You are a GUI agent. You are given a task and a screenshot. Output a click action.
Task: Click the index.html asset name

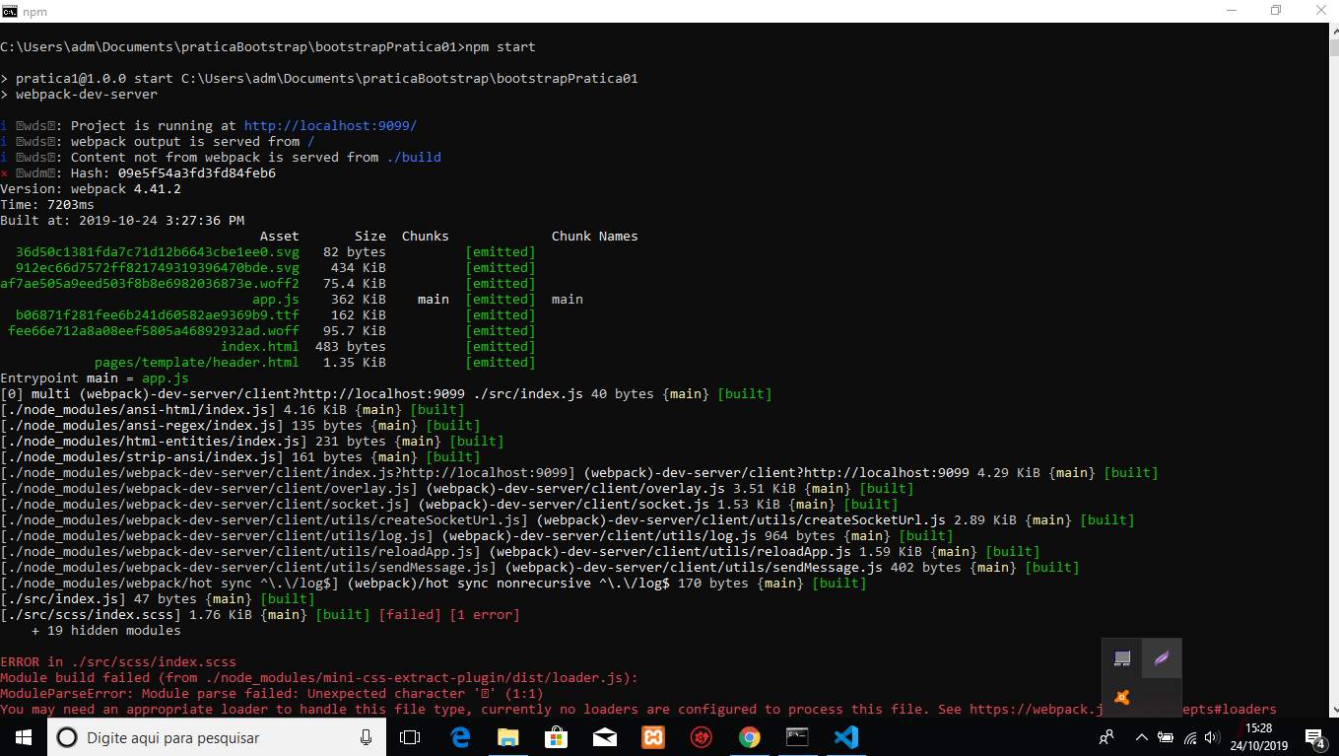pos(260,347)
